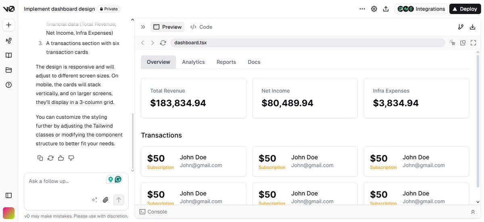Regenerate the chat response
Viewport: 484px width, 222px height.
(50, 158)
